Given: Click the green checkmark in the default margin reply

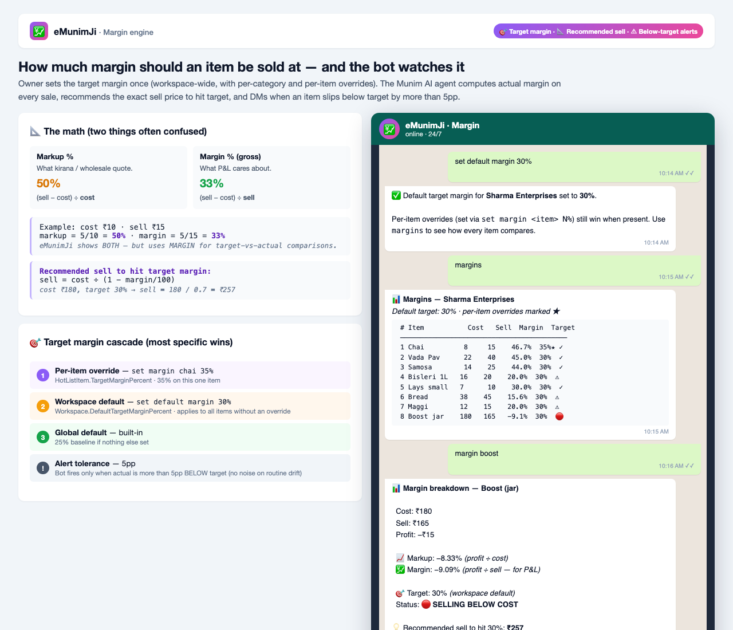Looking at the screenshot, I should click(396, 195).
